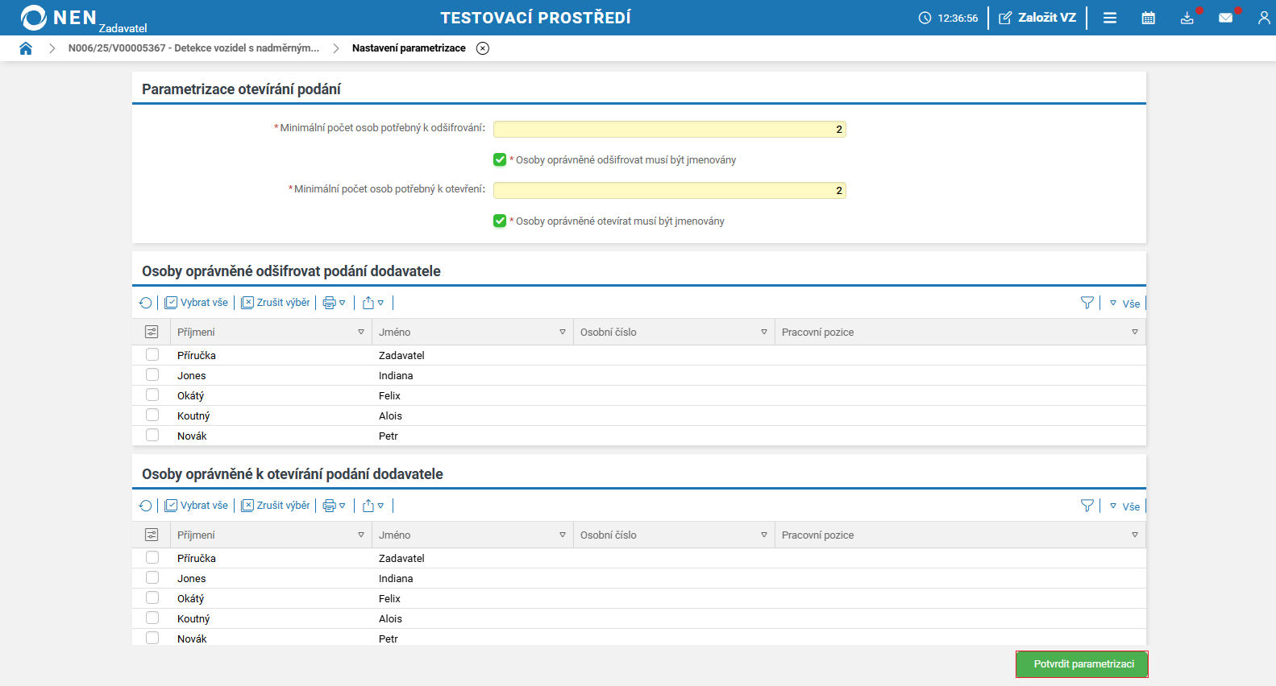Viewport: 1276px width, 686px height.
Task: Click refresh icon in decryption persons table
Action: tap(146, 303)
